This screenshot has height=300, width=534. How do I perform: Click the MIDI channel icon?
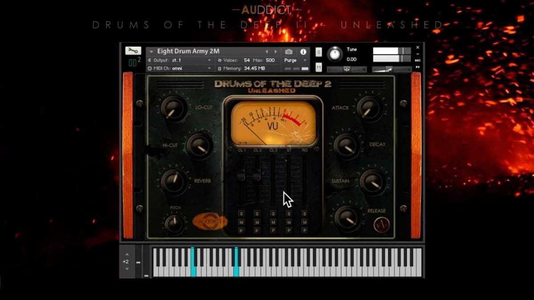click(x=150, y=68)
